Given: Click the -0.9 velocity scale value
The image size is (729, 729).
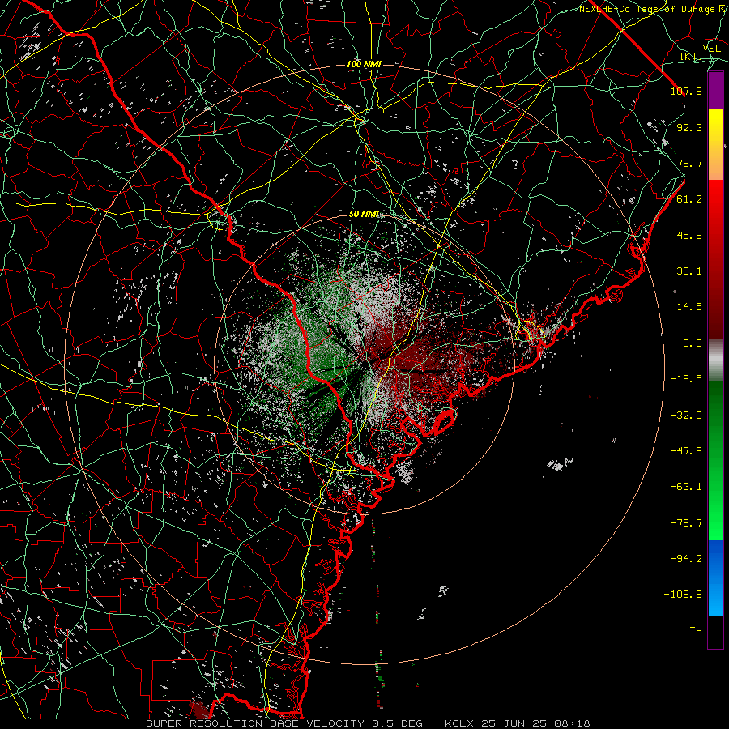Looking at the screenshot, I should (x=689, y=343).
